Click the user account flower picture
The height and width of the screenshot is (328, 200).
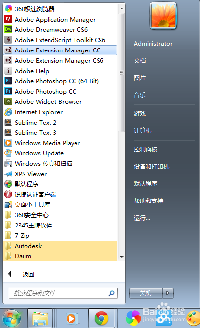click(x=163, y=16)
